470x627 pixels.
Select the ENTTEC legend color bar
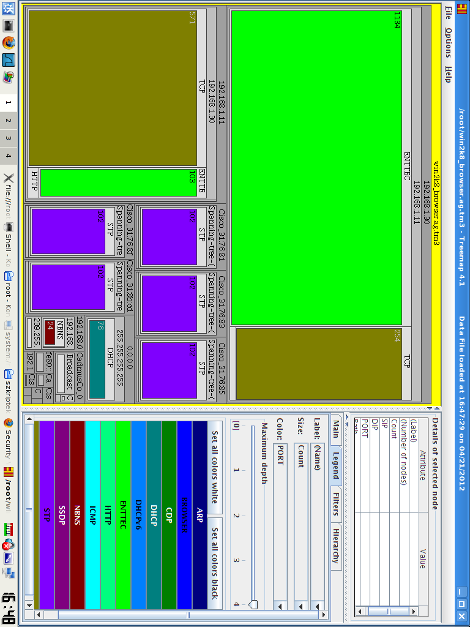pyautogui.click(x=123, y=514)
